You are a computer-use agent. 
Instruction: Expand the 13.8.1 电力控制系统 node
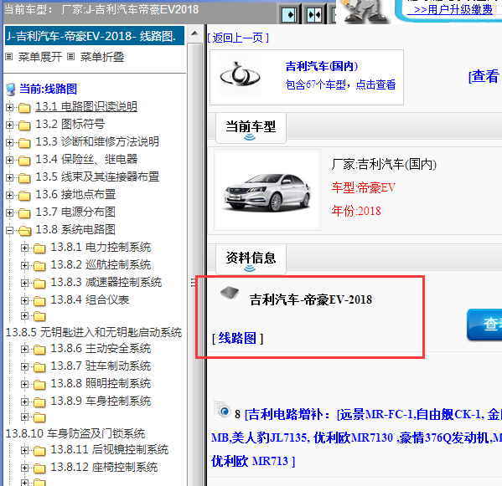click(x=24, y=248)
